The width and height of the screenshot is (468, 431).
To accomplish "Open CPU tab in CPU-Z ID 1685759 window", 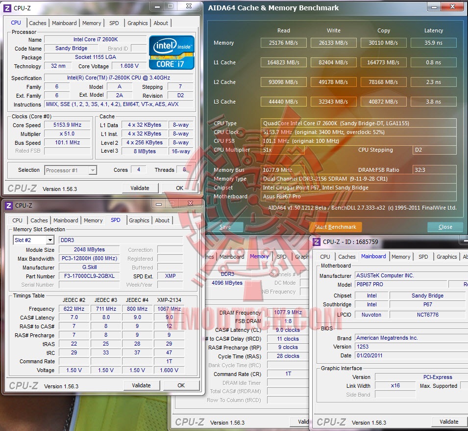I will 325,257.
